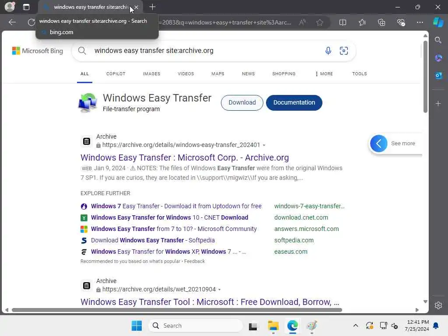The width and height of the screenshot is (448, 336).
Task: Switch to the SHOPPING tab
Action: (x=283, y=73)
